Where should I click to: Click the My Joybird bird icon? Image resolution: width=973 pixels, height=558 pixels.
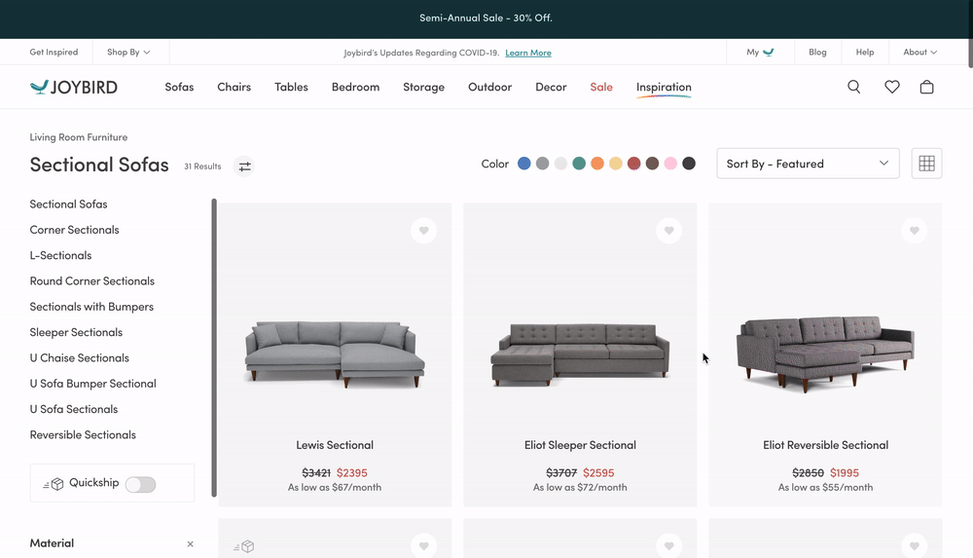(x=769, y=53)
